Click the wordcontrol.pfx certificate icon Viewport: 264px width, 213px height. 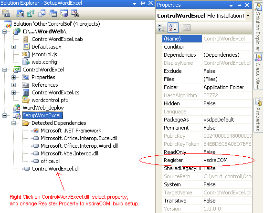(x=26, y=100)
